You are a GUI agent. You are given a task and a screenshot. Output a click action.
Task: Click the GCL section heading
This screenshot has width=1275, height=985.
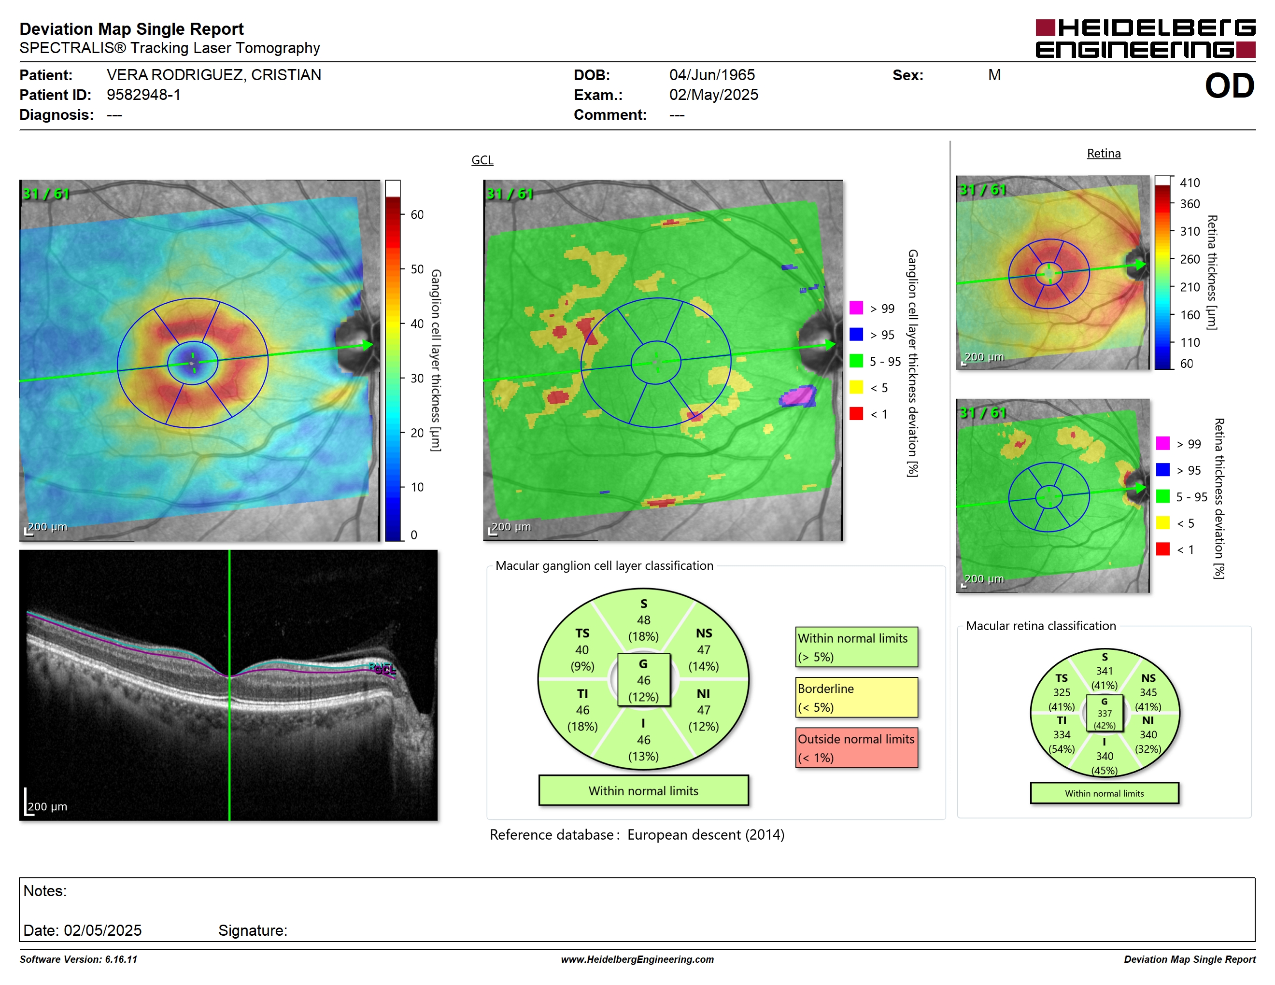482,160
